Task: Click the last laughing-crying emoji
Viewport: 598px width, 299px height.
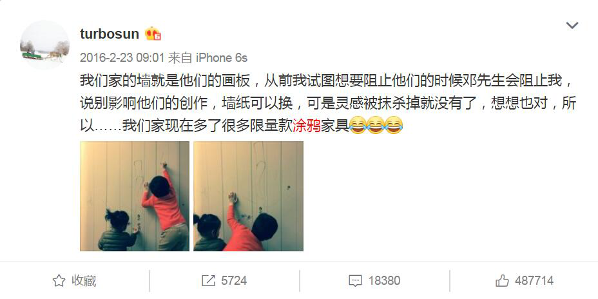Action: pos(394,125)
